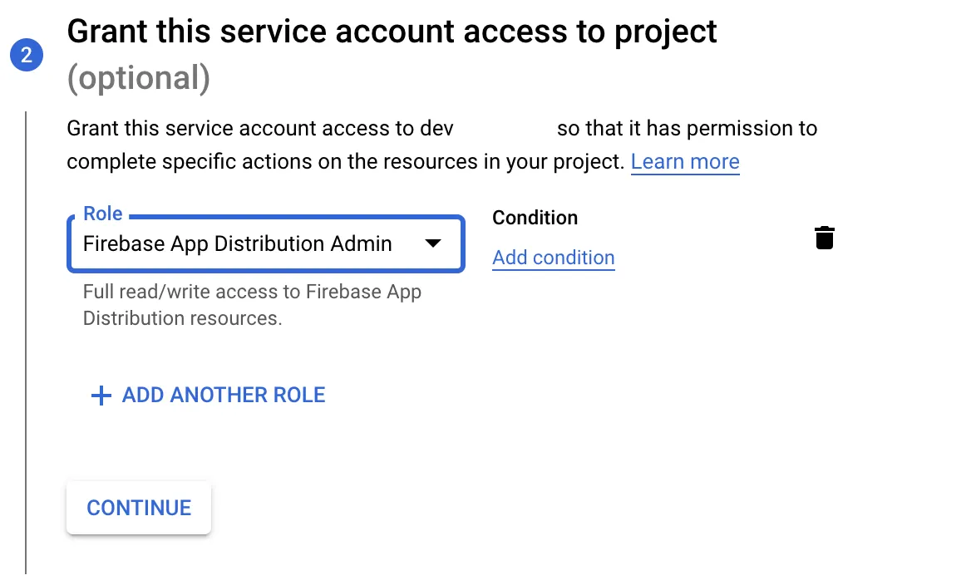The image size is (971, 580).
Task: Click ADD ANOTHER ROLE text button
Action: click(x=224, y=395)
